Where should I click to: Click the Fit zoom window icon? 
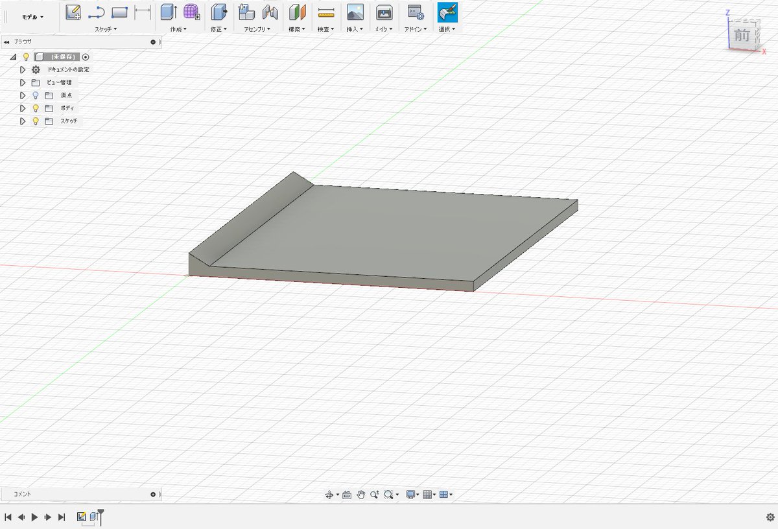(x=390, y=495)
